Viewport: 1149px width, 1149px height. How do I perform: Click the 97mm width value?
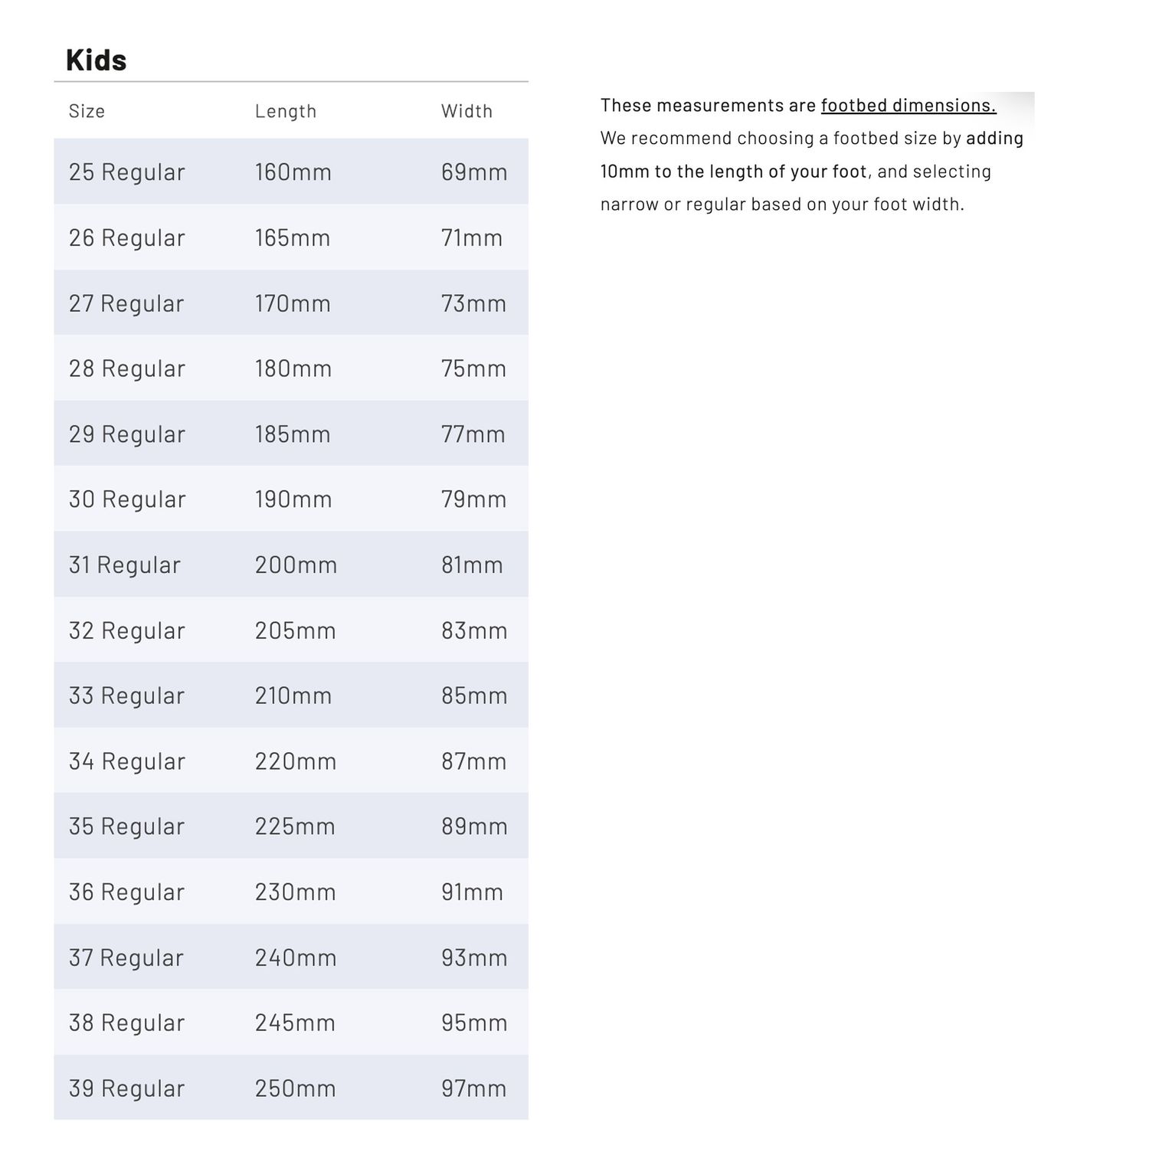(473, 1088)
